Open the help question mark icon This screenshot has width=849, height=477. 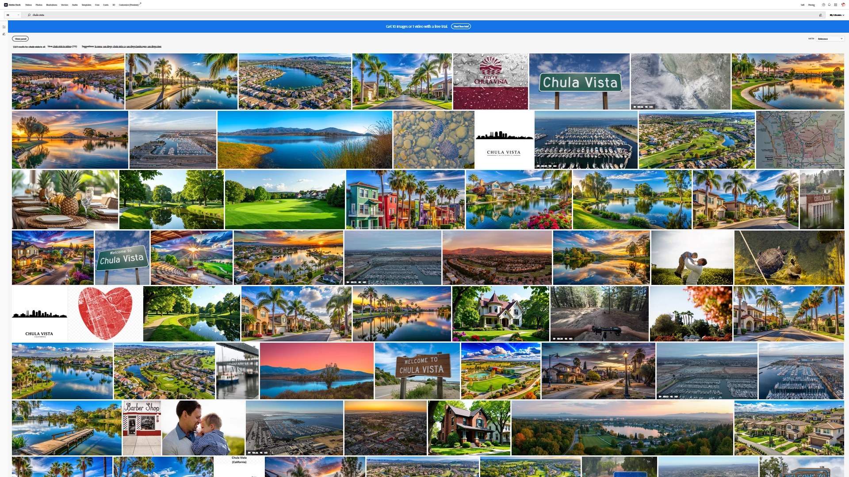click(x=823, y=5)
